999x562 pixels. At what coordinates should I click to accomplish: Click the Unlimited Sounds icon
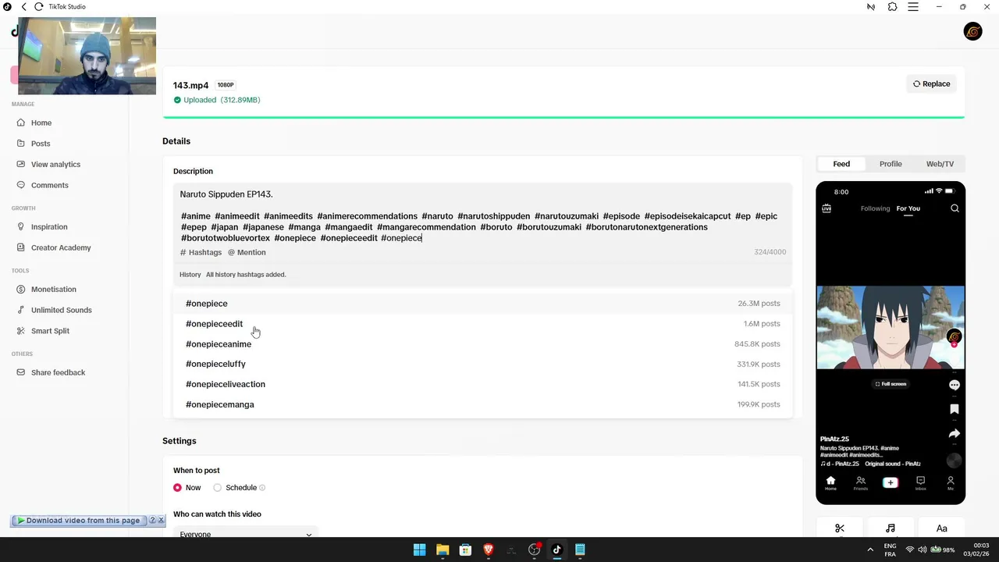point(23,310)
